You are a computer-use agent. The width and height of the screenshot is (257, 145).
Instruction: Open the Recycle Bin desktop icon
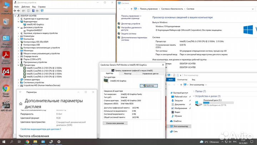click(6, 23)
